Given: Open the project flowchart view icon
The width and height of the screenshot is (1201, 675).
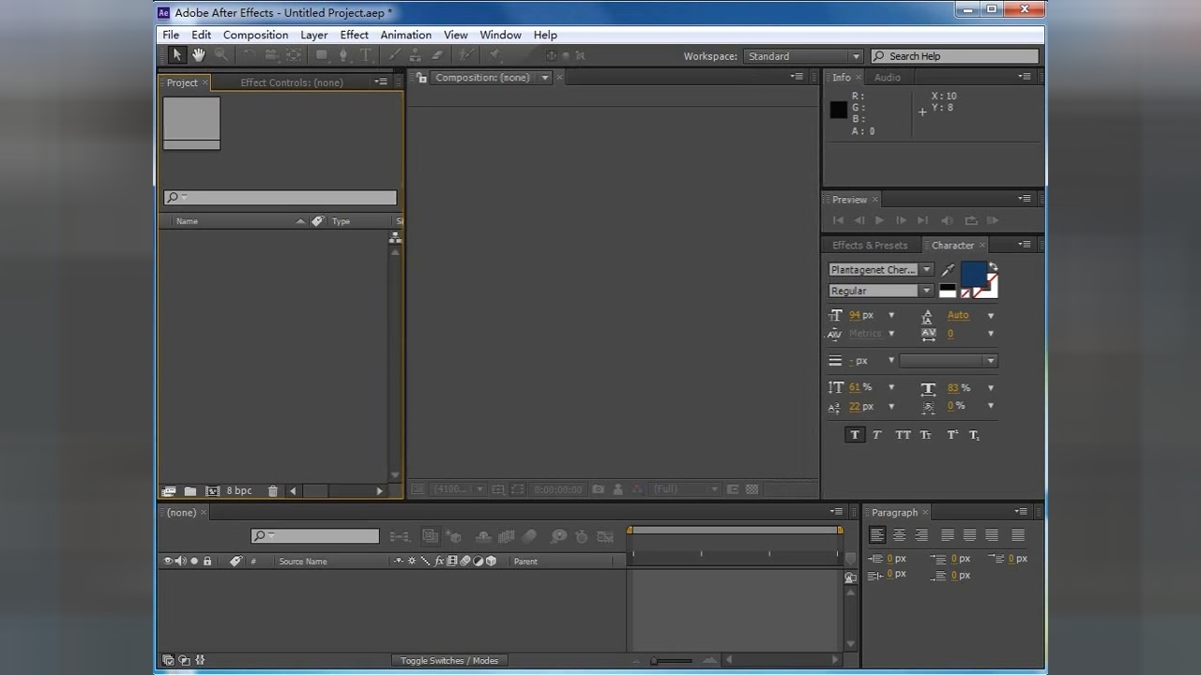Looking at the screenshot, I should [x=395, y=238].
